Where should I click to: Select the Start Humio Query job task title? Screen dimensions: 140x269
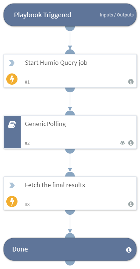point(56,63)
